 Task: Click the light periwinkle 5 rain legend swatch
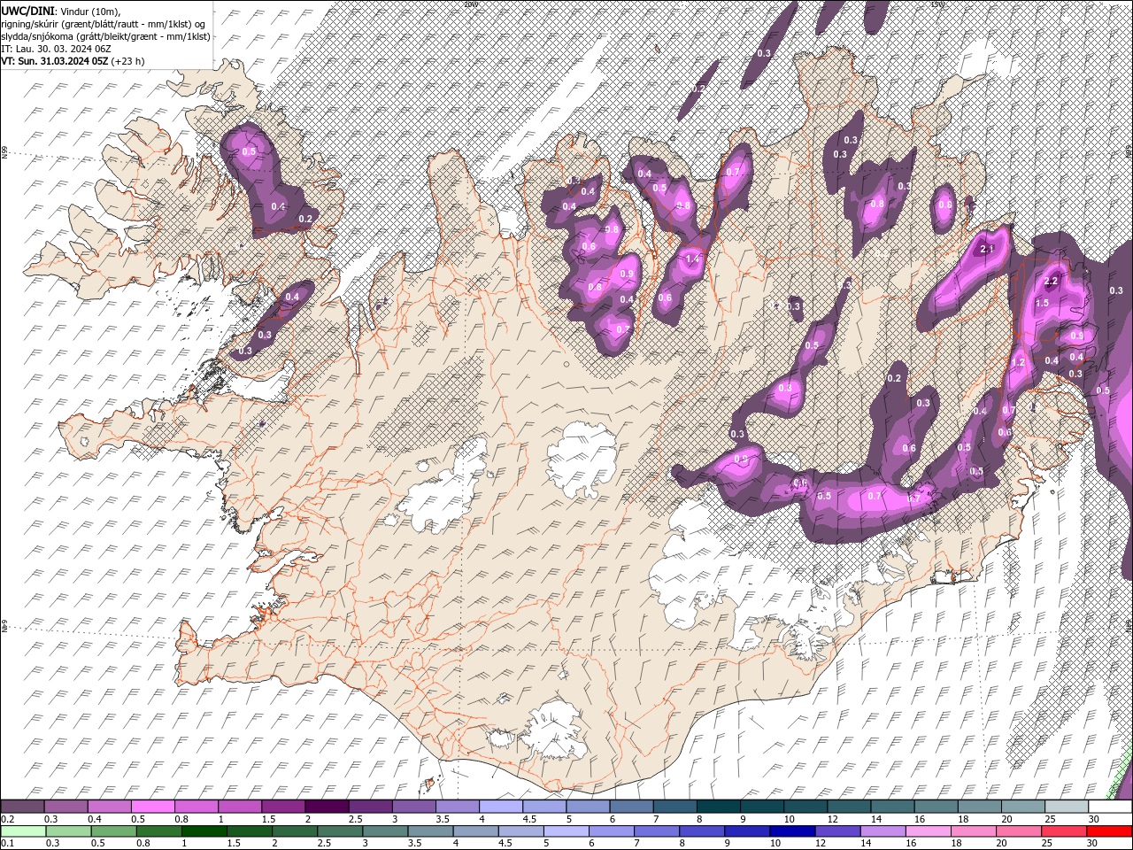tap(566, 831)
